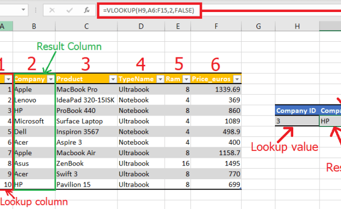This screenshot has height=209, width=341.
Task: Click the Company ID header cell
Action: click(x=297, y=111)
